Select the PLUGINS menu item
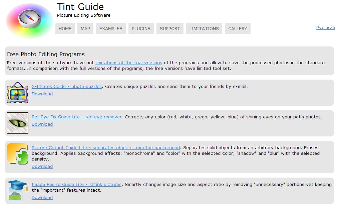The image size is (341, 206). (x=141, y=28)
